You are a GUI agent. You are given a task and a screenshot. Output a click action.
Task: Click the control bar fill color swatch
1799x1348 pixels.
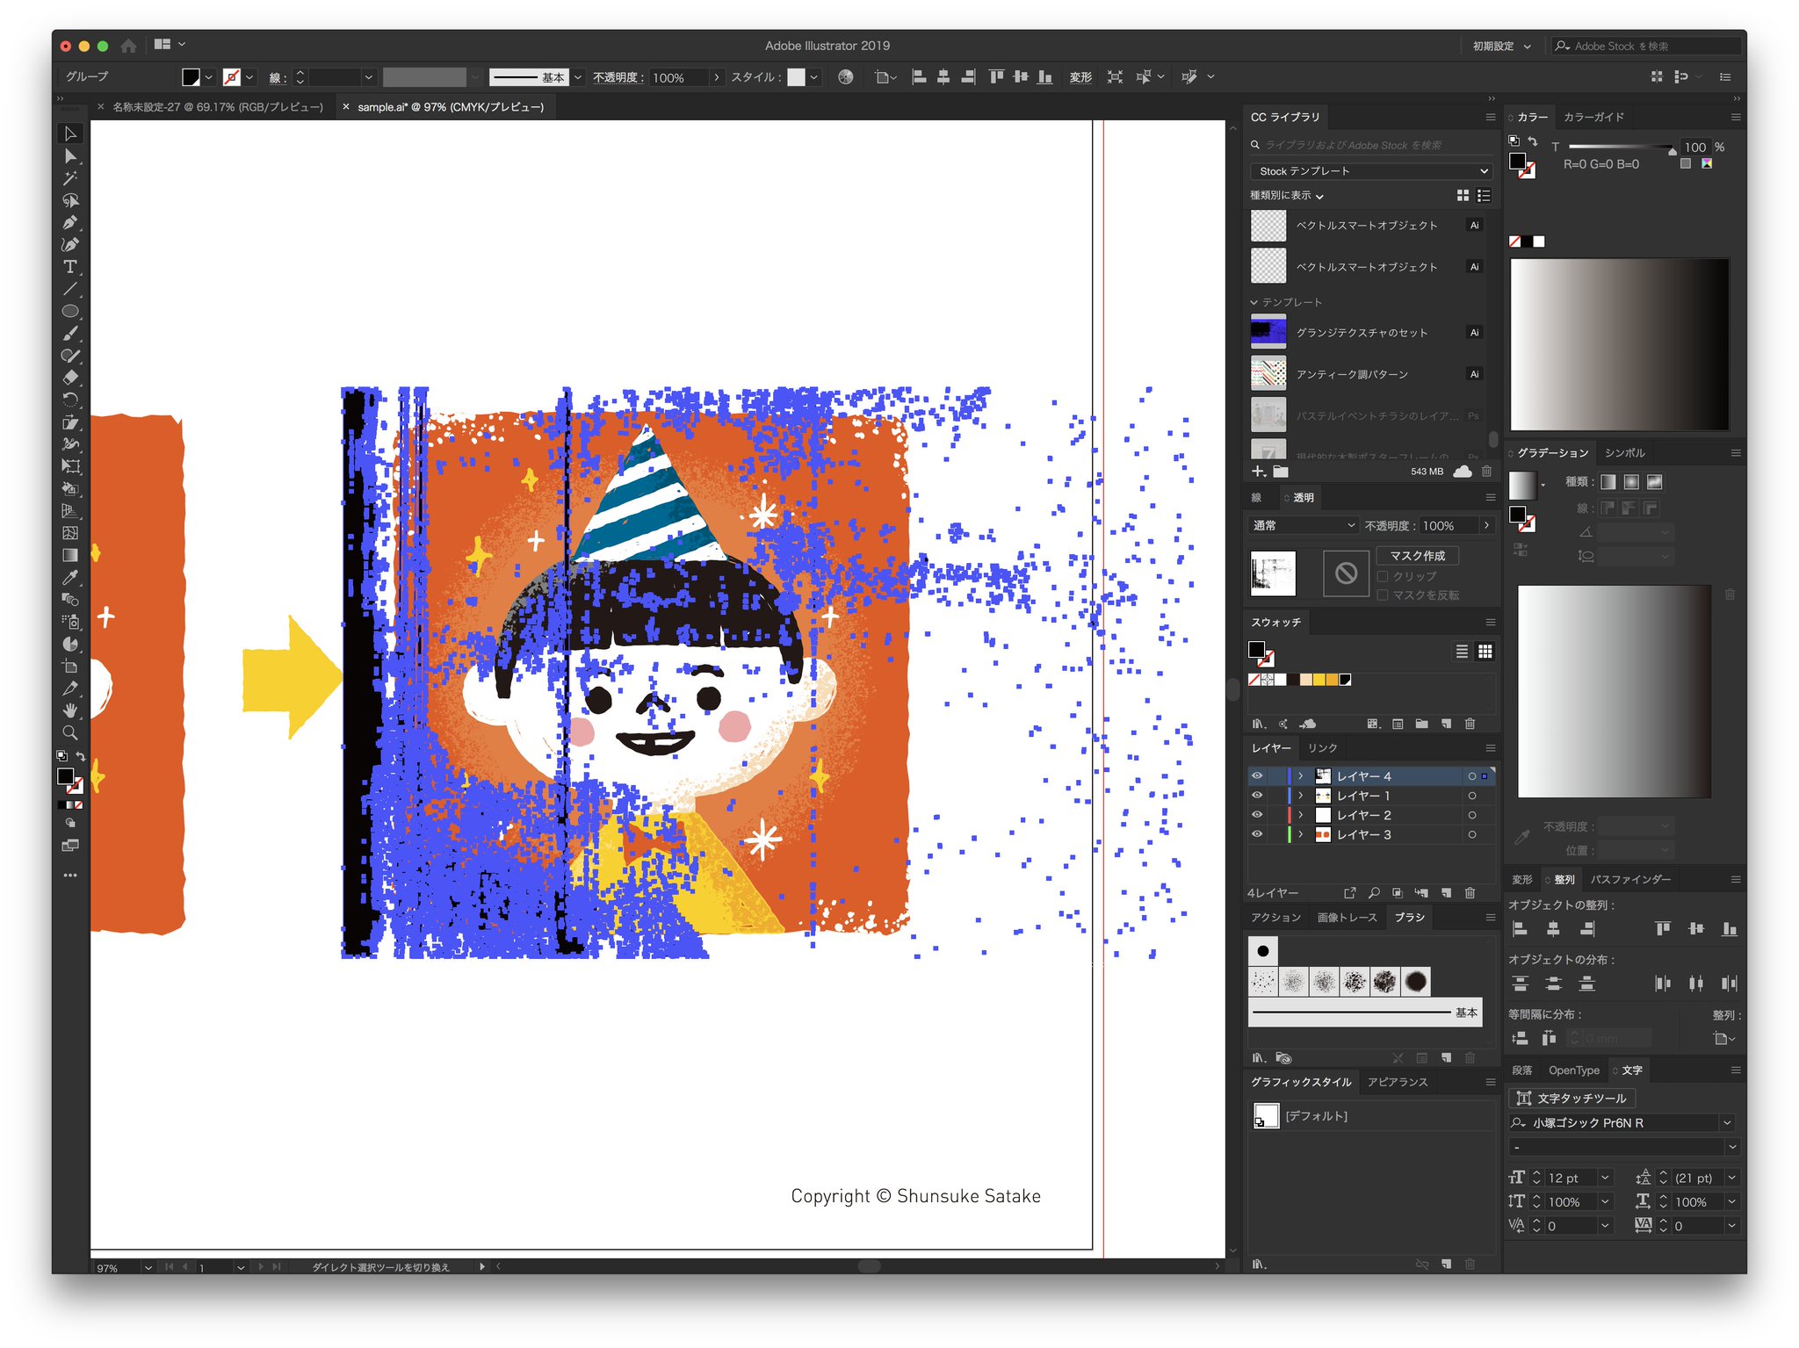[191, 77]
